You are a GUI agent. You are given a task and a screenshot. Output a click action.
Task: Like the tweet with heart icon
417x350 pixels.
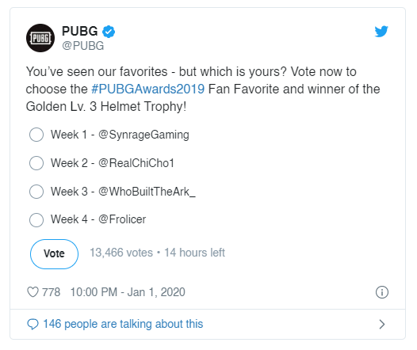point(33,292)
